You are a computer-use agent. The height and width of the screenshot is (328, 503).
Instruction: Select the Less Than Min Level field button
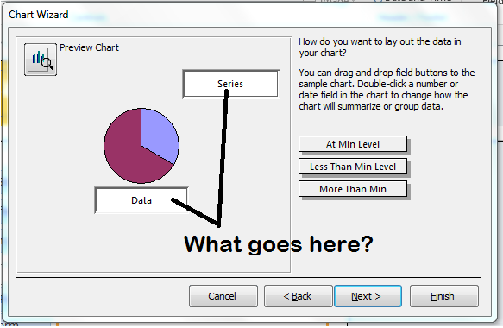(x=353, y=167)
